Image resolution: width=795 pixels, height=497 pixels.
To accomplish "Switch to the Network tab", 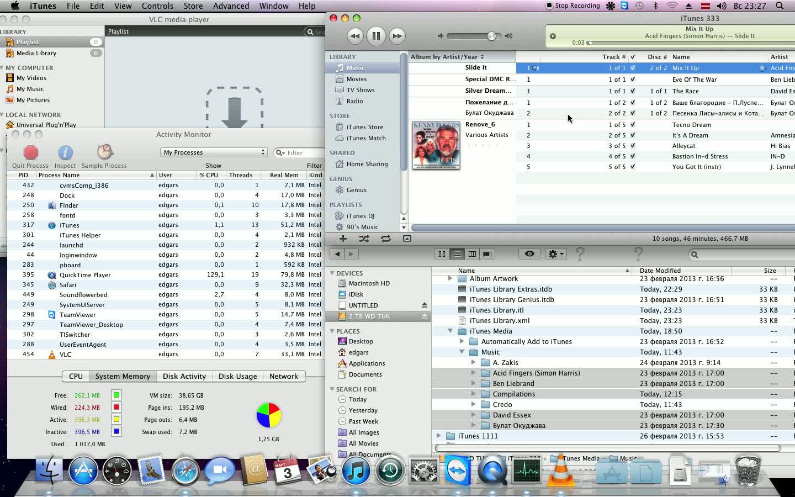I will (284, 376).
